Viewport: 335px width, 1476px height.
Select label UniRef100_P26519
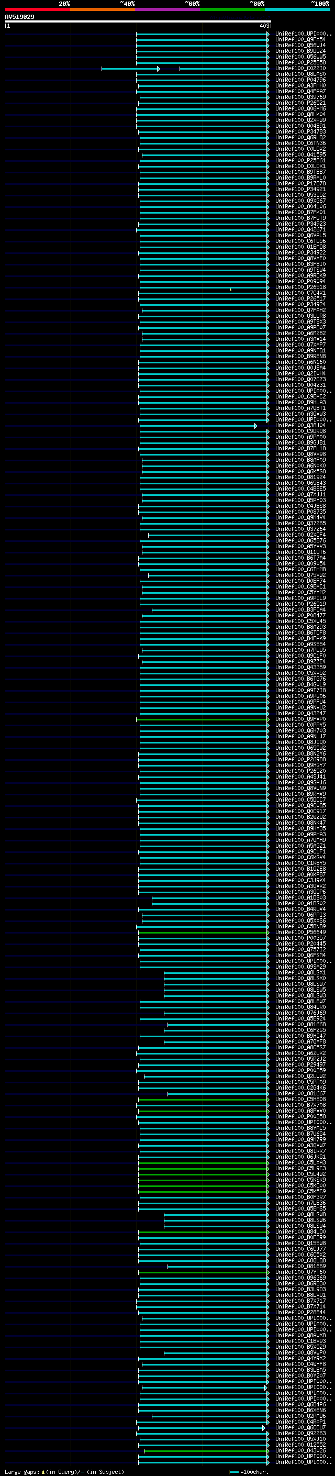coord(300,603)
